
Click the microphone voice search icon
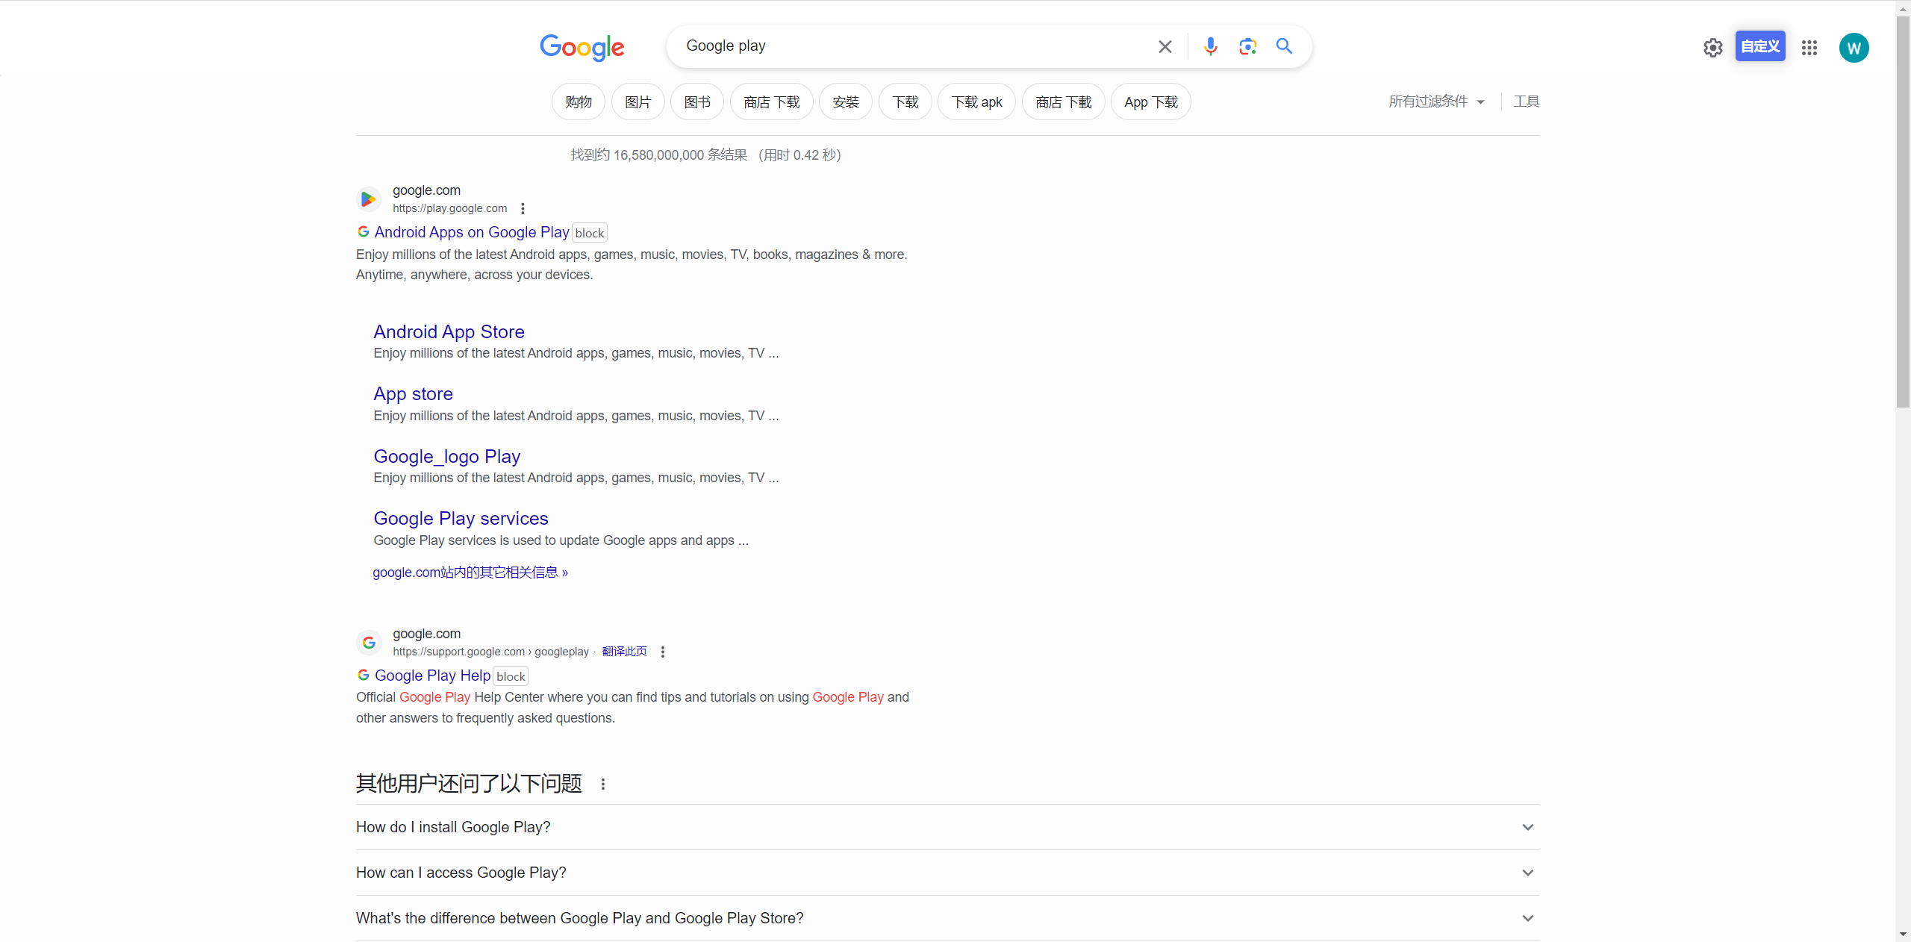[x=1210, y=46]
